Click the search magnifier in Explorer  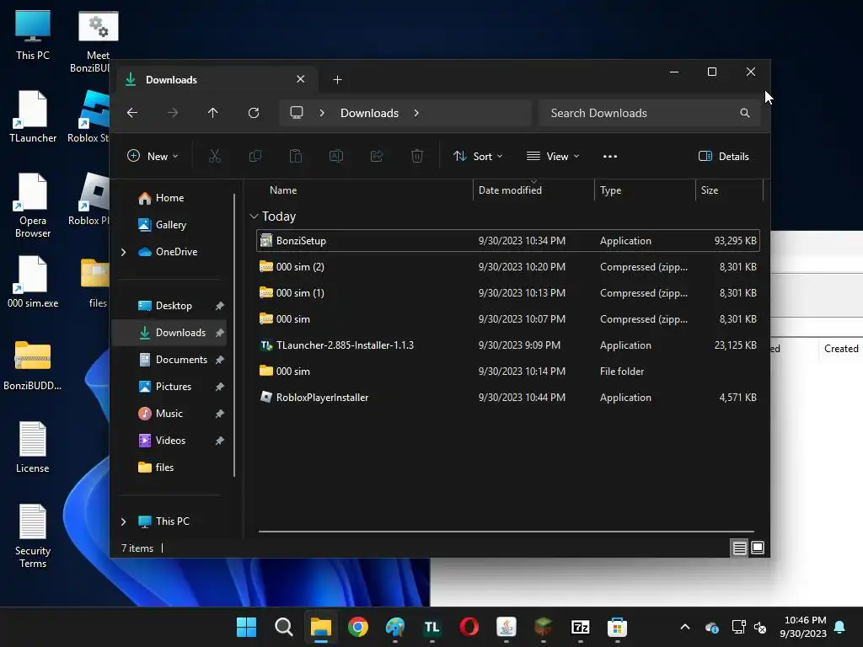click(745, 113)
